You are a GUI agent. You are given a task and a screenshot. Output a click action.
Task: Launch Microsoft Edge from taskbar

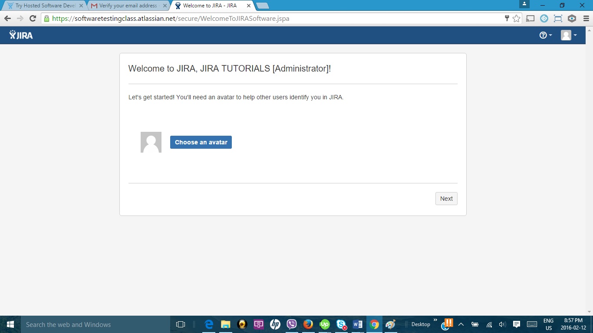[209, 324]
